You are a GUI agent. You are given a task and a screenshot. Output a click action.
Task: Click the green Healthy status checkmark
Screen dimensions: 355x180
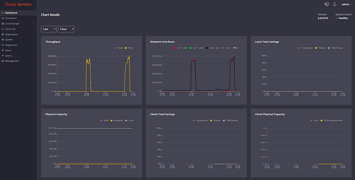coord(337,18)
